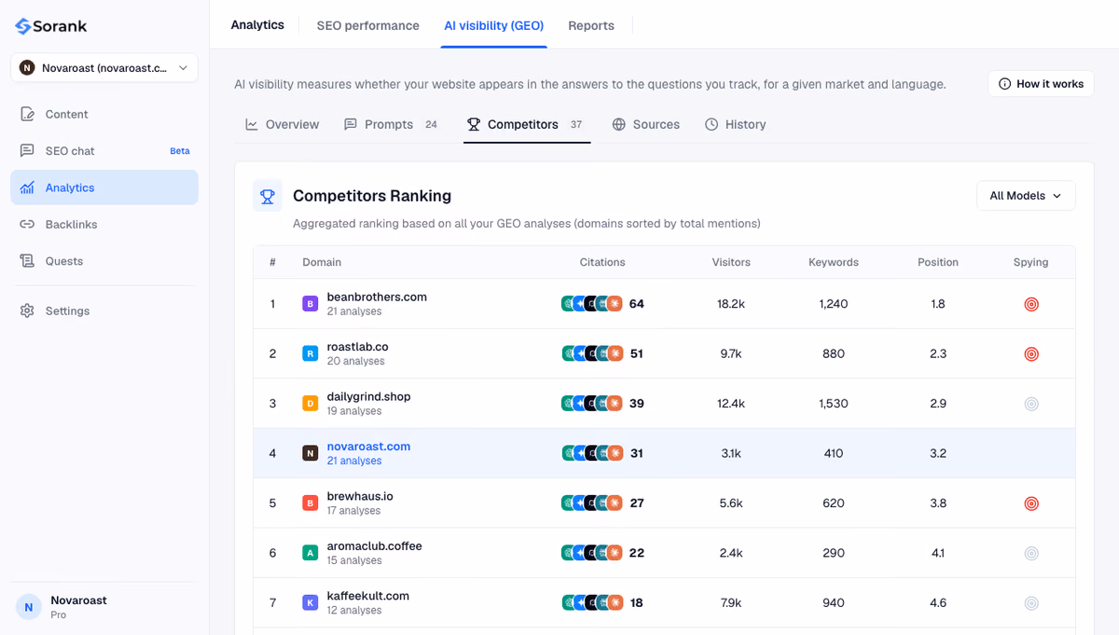This screenshot has height=635, width=1119.
Task: Click the AI model icons for roastlab.co
Action: [592, 353]
